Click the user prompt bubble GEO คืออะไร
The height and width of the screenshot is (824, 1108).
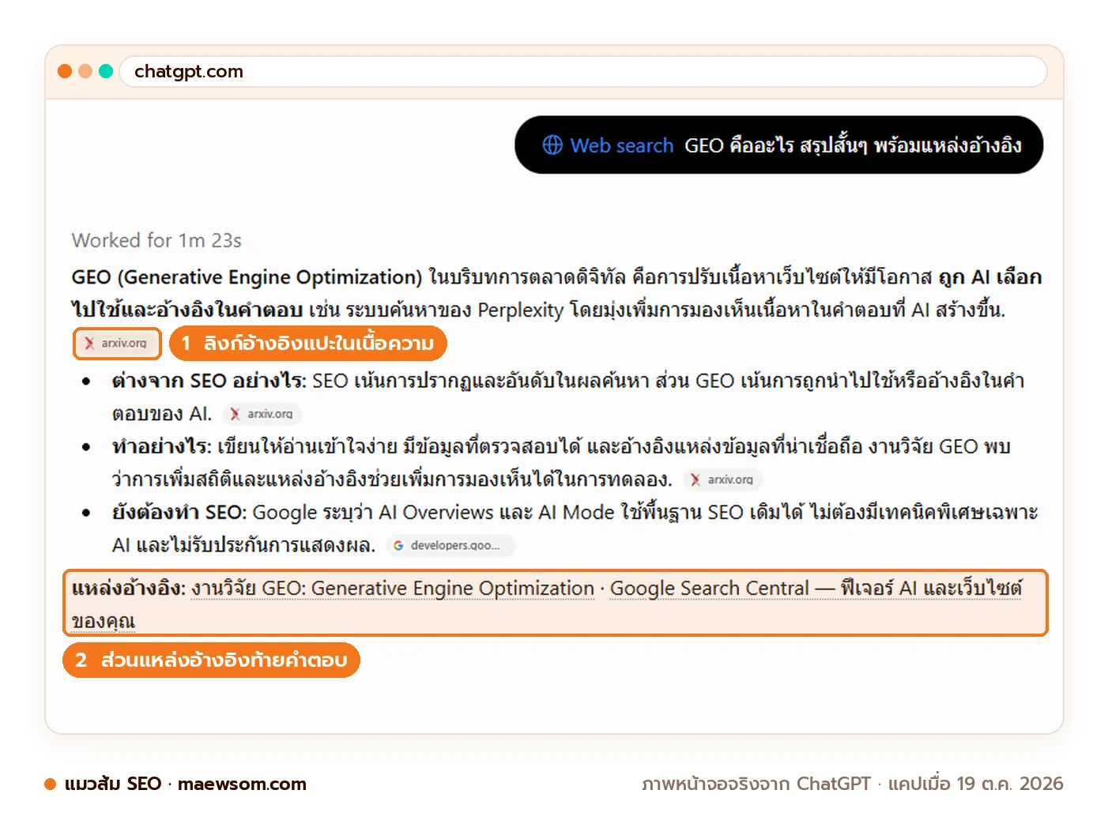(779, 145)
